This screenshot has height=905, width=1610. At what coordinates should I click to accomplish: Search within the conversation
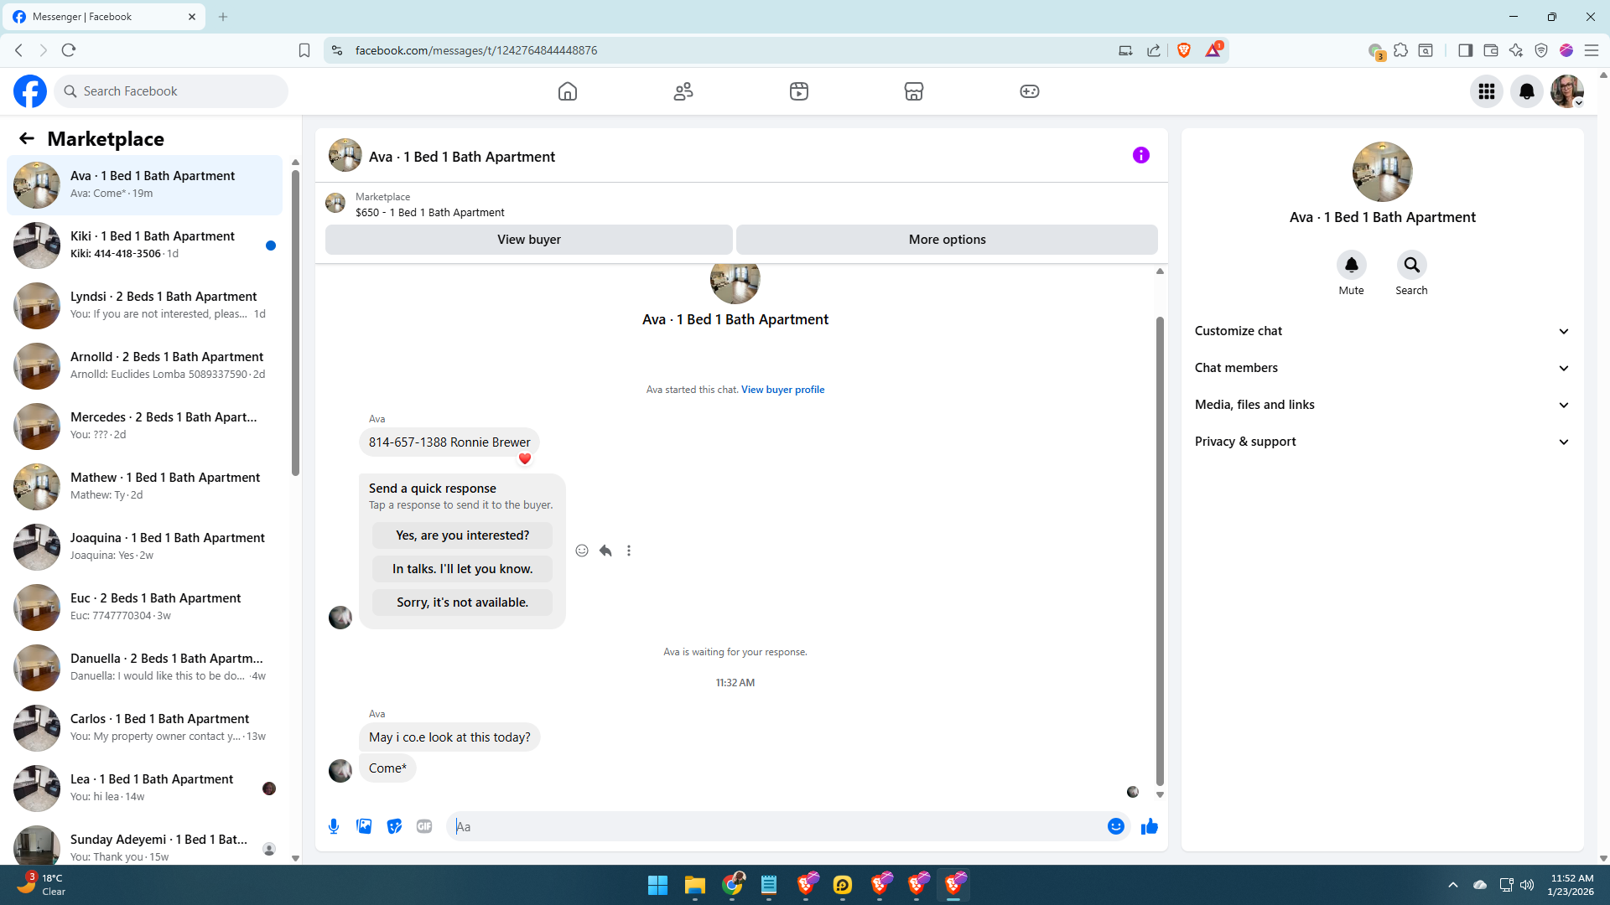[x=1411, y=266]
